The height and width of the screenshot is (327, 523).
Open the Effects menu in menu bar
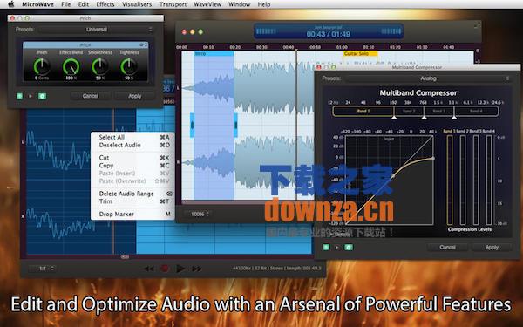click(105, 4)
